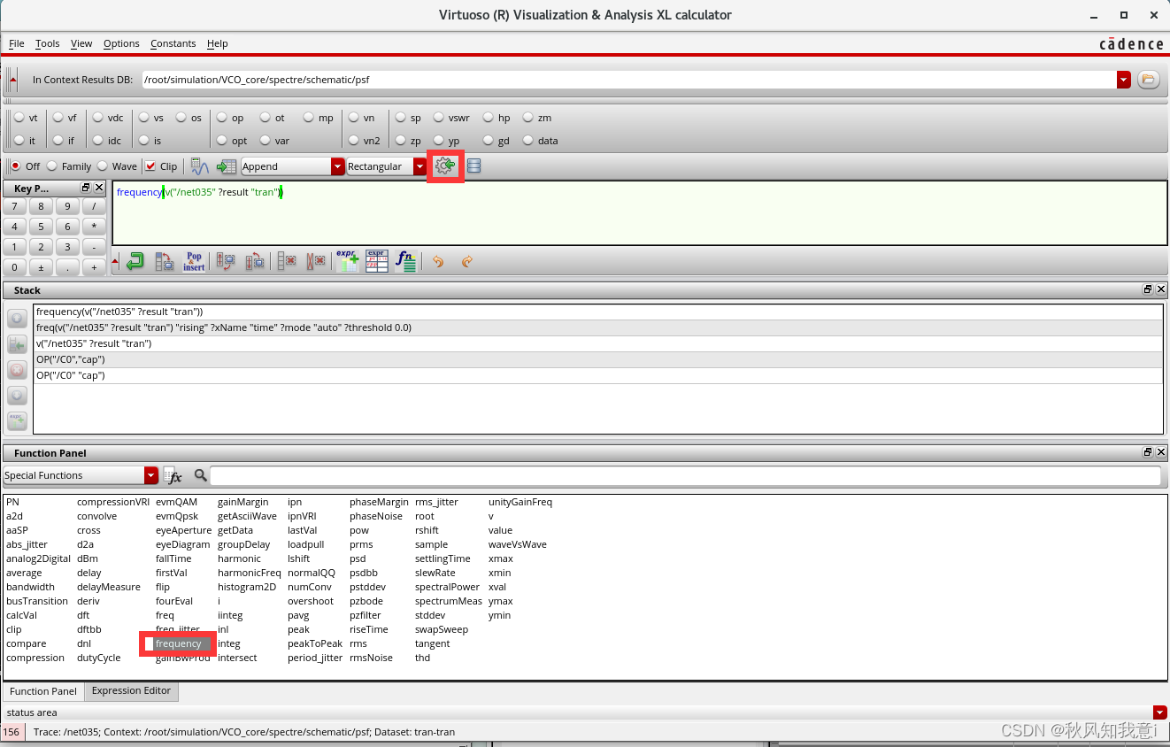1170x747 pixels.
Task: Select the Function Panel tab
Action: 42,691
